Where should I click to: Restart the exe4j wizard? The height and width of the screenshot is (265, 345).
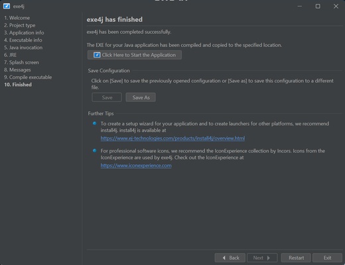click(296, 258)
